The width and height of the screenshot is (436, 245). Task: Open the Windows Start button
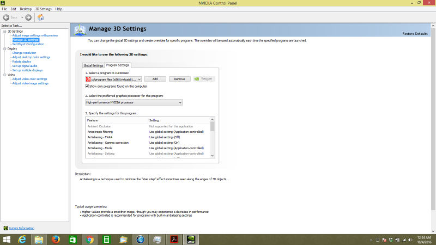(x=7, y=240)
